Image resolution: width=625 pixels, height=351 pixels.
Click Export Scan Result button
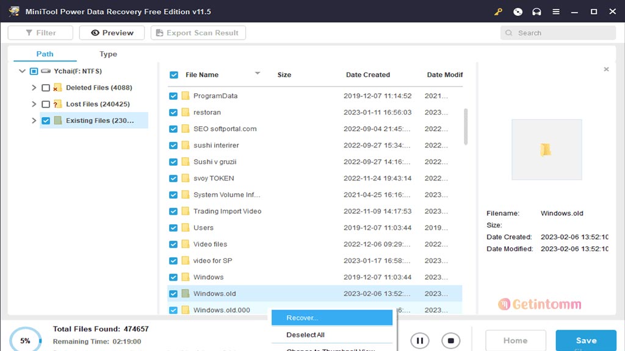point(198,33)
